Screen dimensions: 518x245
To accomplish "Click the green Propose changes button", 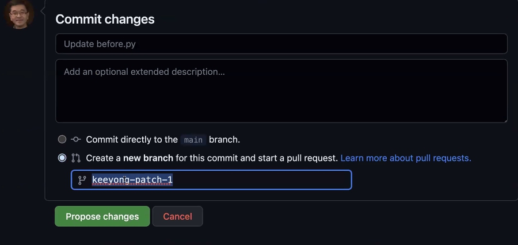I will (x=102, y=216).
